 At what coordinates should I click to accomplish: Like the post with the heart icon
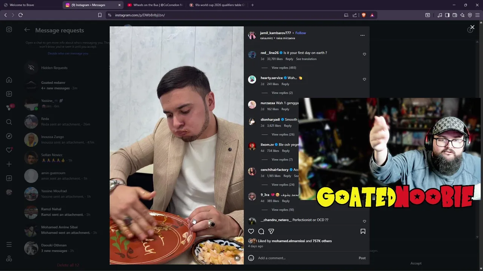pyautogui.click(x=251, y=231)
